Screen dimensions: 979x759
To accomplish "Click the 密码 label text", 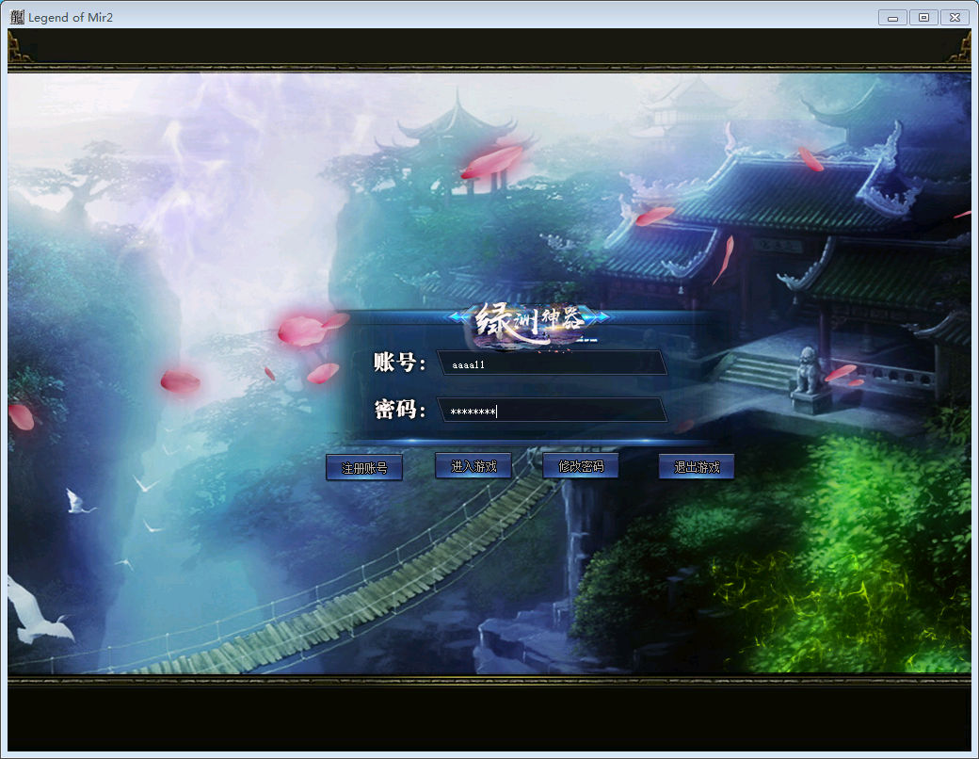I will [399, 410].
